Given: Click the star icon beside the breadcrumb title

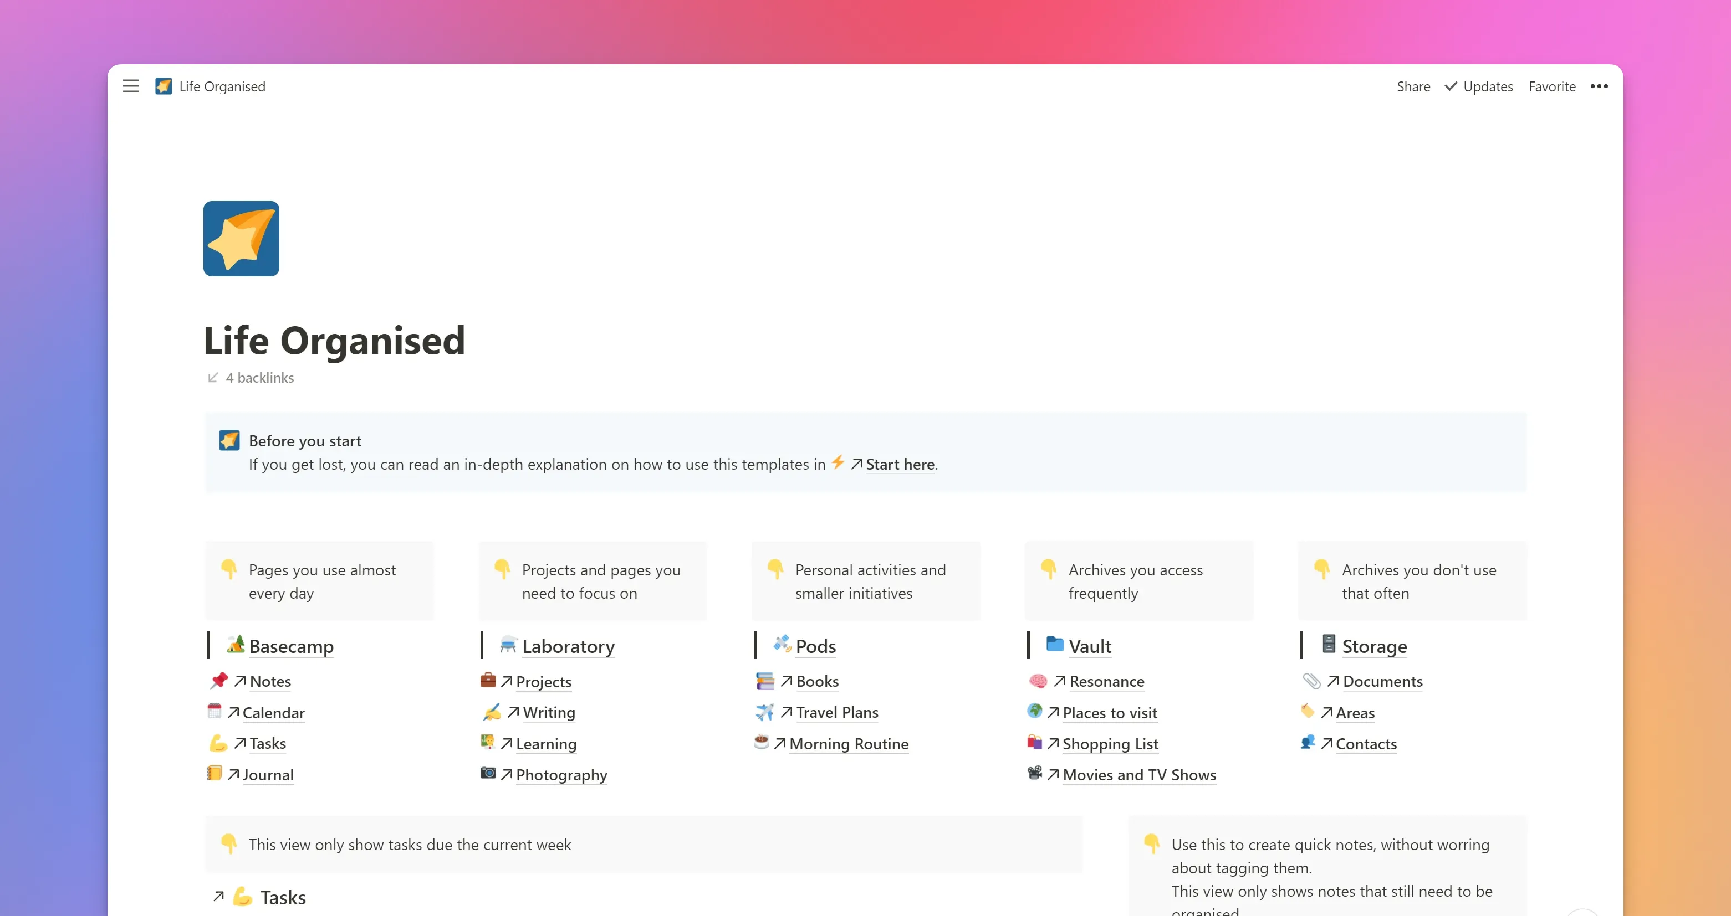Looking at the screenshot, I should [x=164, y=86].
